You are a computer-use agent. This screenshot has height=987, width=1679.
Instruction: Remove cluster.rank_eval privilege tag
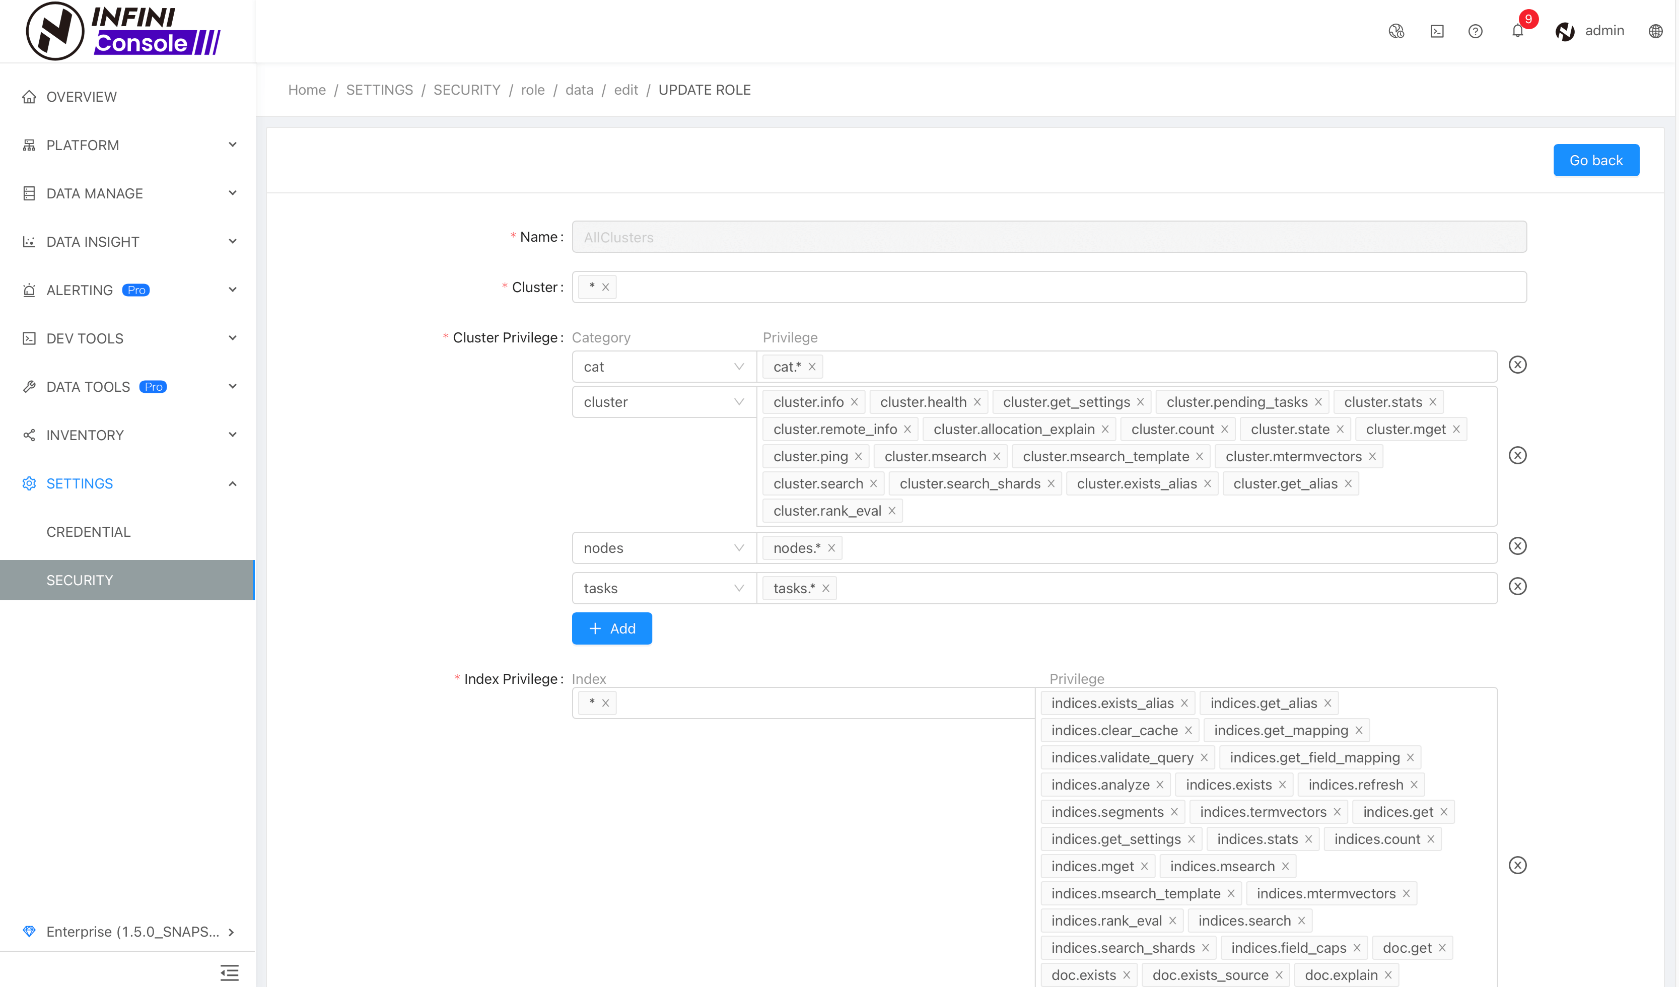tap(891, 511)
